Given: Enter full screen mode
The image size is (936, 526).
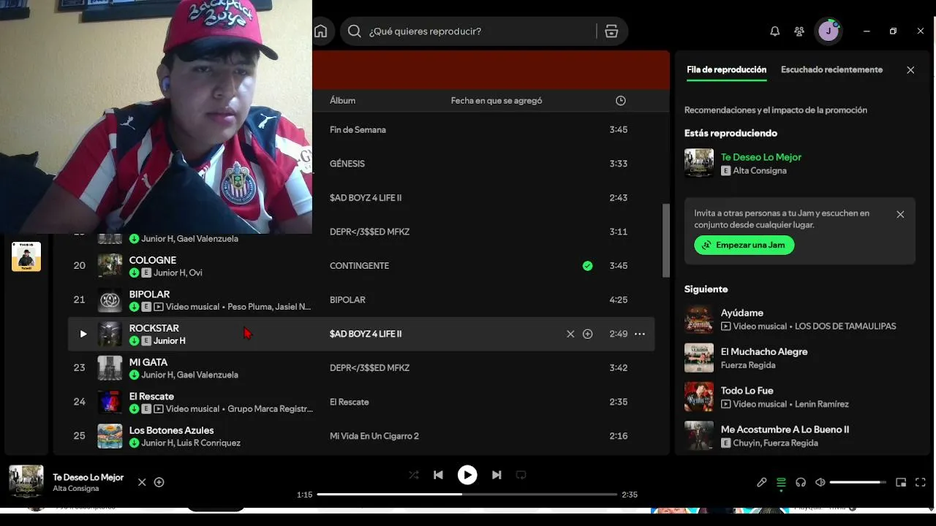Looking at the screenshot, I should (x=921, y=482).
